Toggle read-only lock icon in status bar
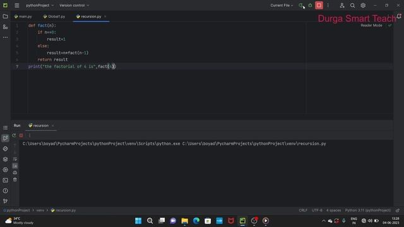This screenshot has height=227, width=404. click(398, 210)
